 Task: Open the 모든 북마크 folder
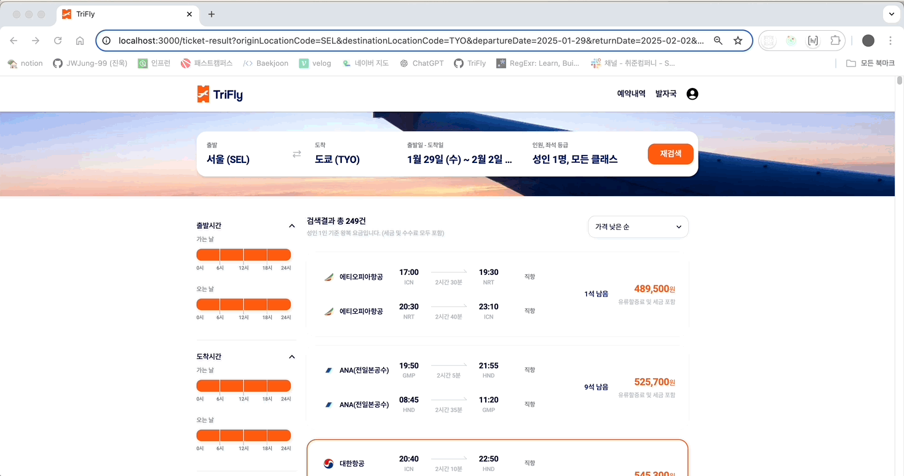coord(870,63)
